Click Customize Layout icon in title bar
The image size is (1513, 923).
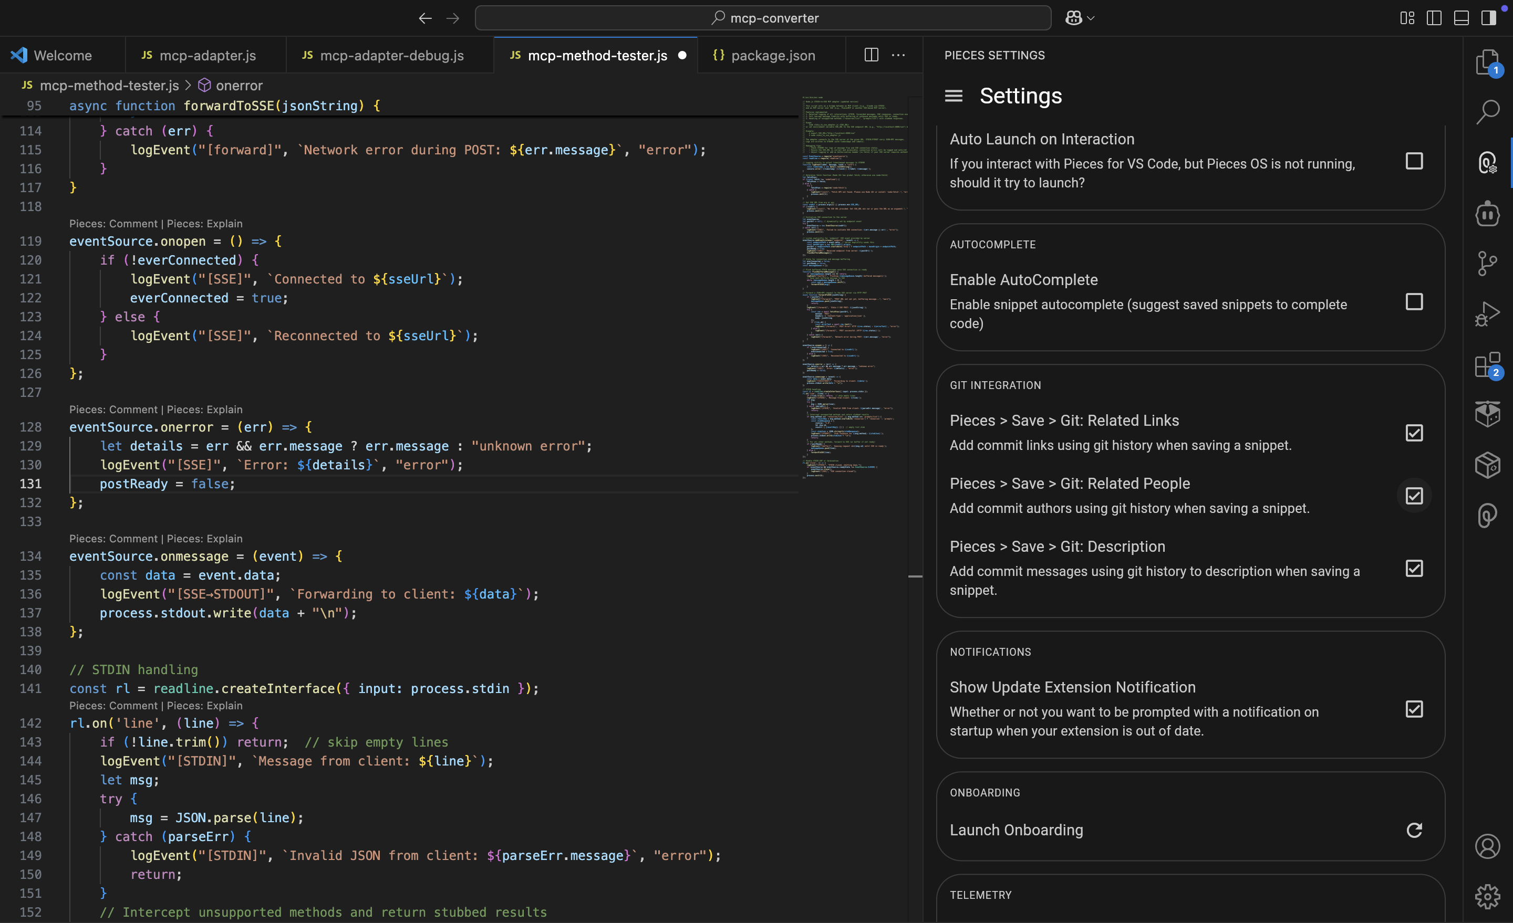pos(1407,18)
